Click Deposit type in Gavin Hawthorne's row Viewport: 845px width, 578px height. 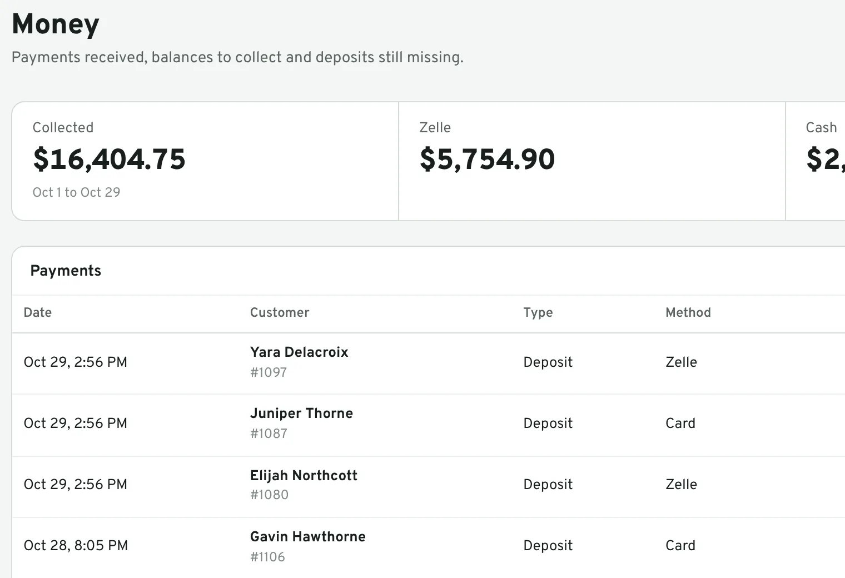[548, 546]
